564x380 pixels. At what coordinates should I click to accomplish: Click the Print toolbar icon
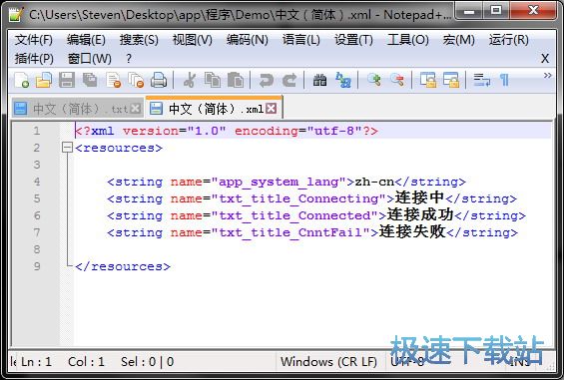pyautogui.click(x=159, y=80)
